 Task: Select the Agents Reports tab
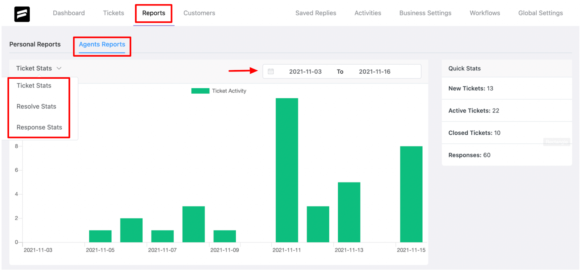point(102,44)
